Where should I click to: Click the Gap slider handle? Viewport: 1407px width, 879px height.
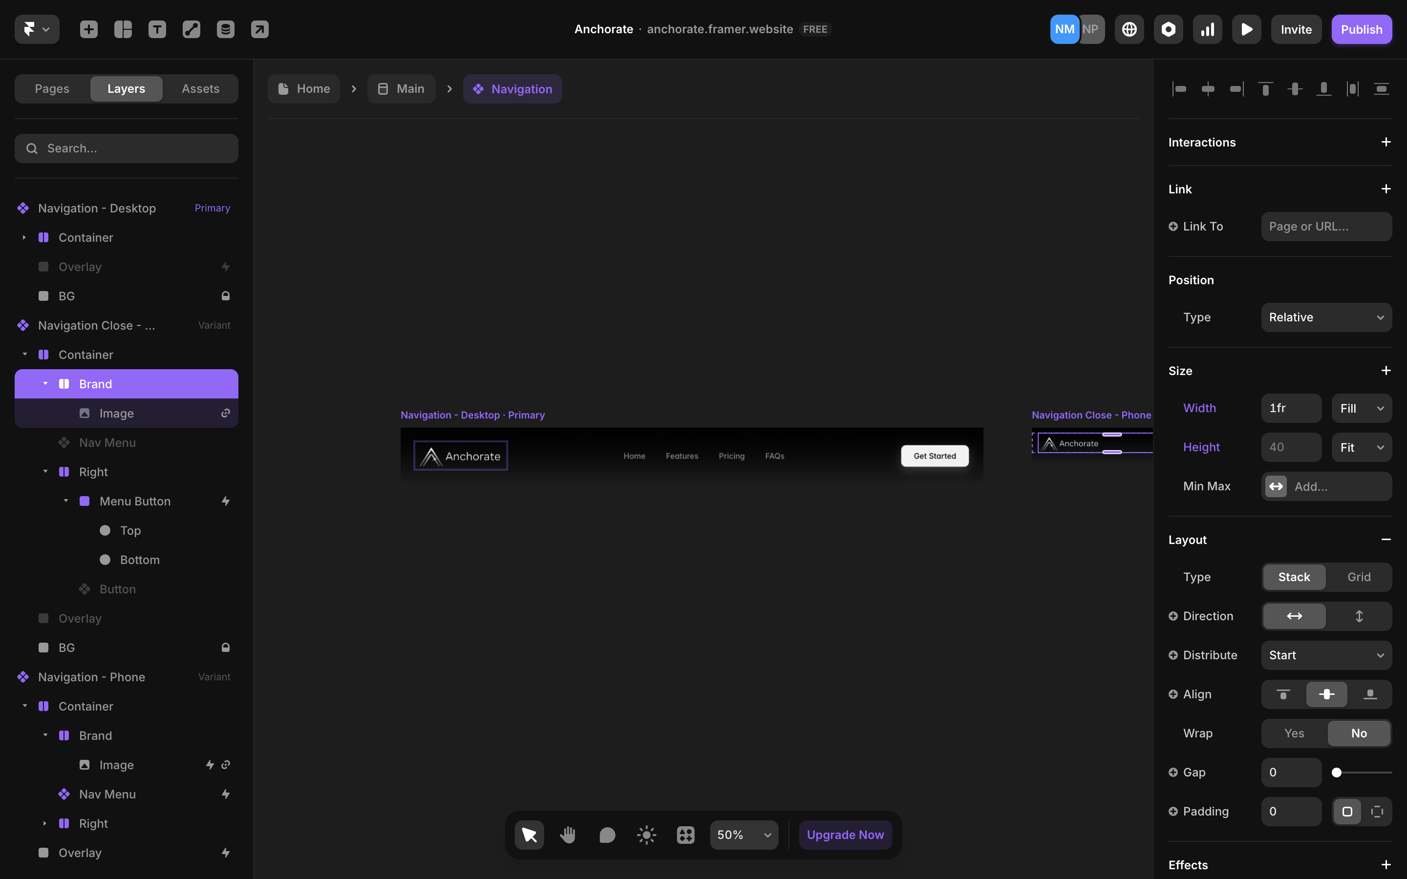pos(1337,772)
